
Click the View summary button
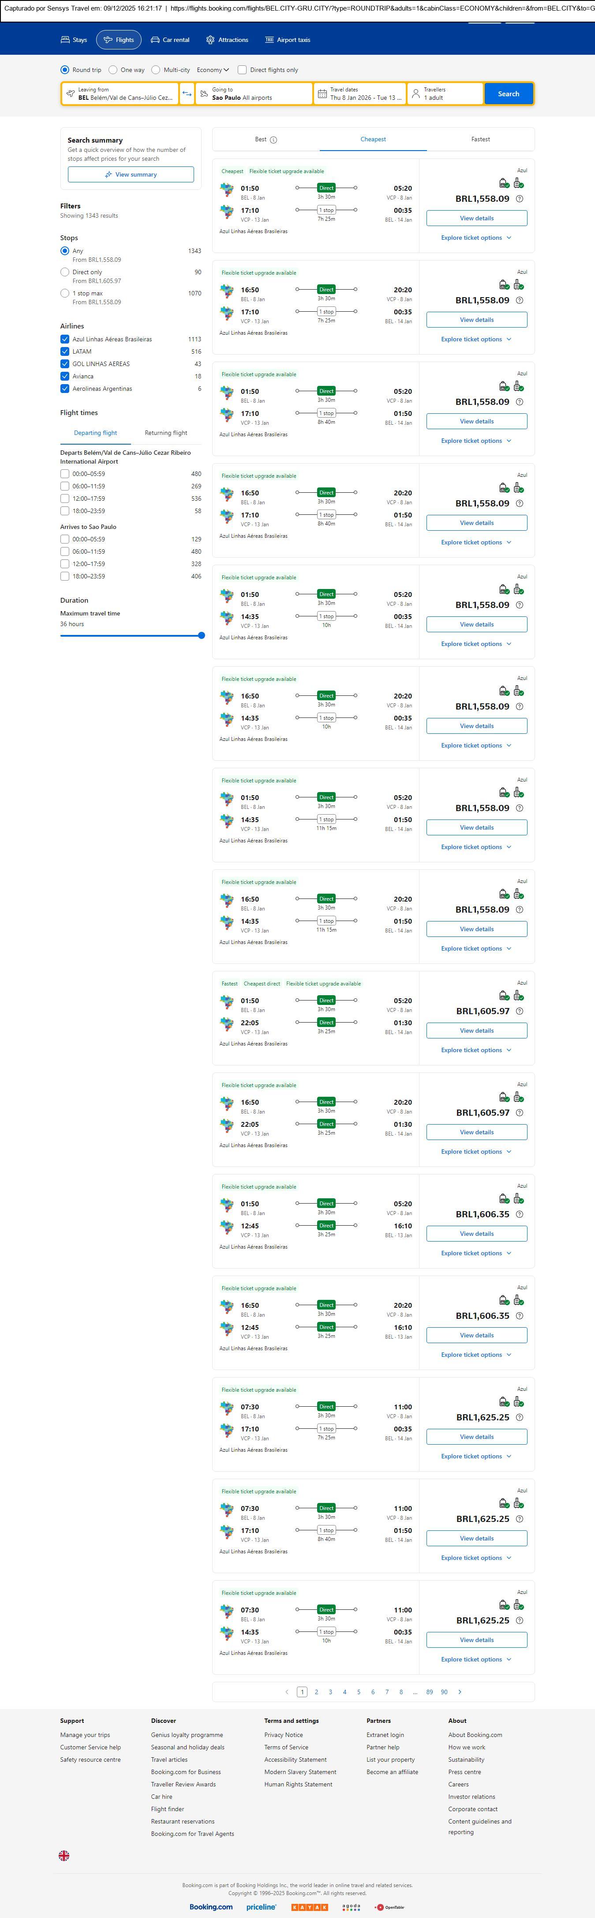[131, 174]
